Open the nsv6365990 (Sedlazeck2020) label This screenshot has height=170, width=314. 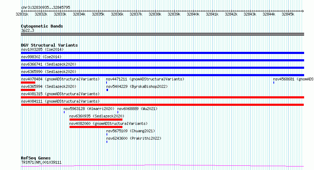point(49,72)
